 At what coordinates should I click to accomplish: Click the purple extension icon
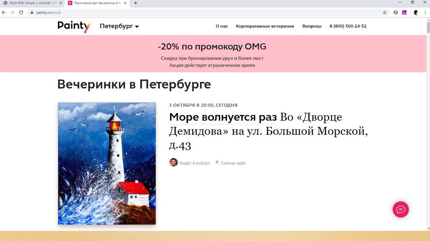pos(404,12)
